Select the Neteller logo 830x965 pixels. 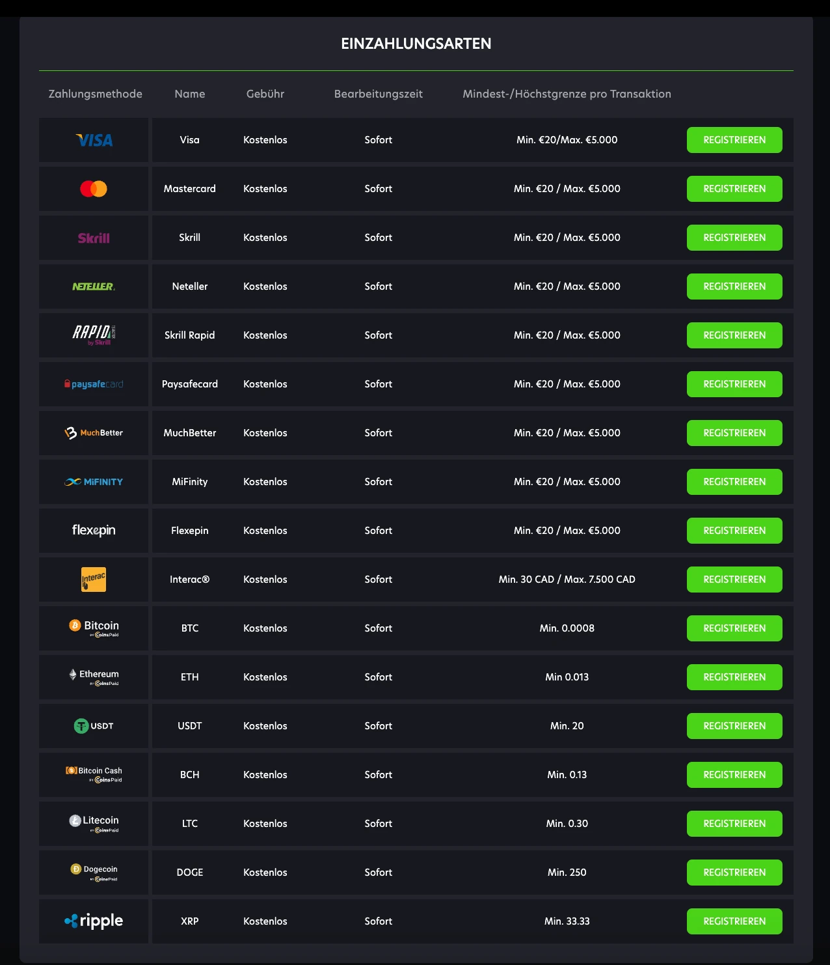(x=94, y=287)
